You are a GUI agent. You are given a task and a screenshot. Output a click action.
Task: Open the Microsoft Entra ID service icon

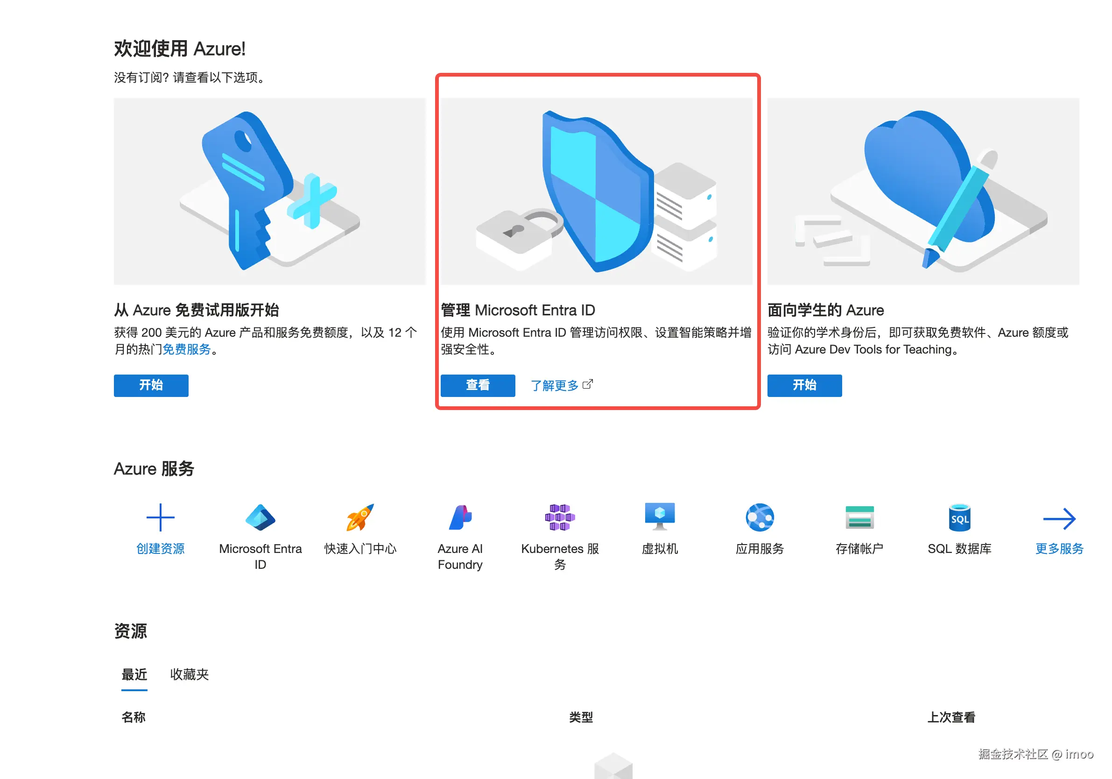click(x=260, y=517)
